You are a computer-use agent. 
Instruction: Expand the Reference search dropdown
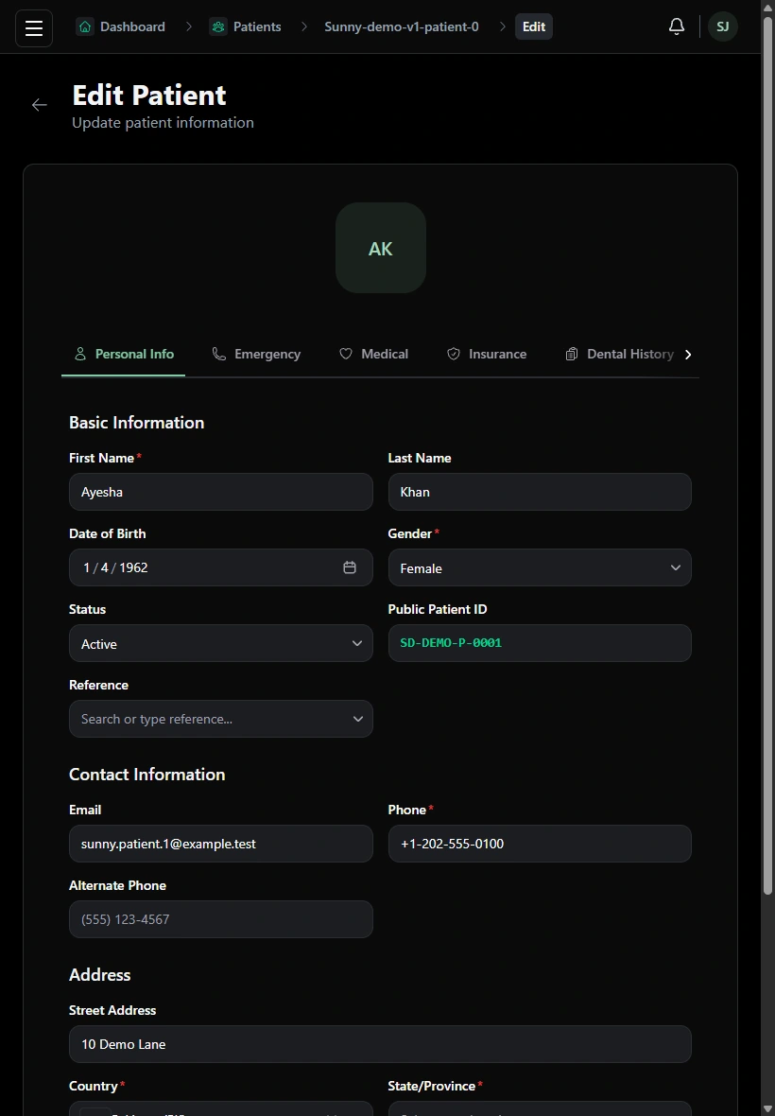(220, 719)
